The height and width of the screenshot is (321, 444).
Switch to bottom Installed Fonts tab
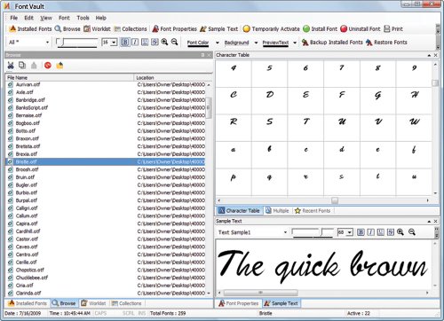[28, 303]
